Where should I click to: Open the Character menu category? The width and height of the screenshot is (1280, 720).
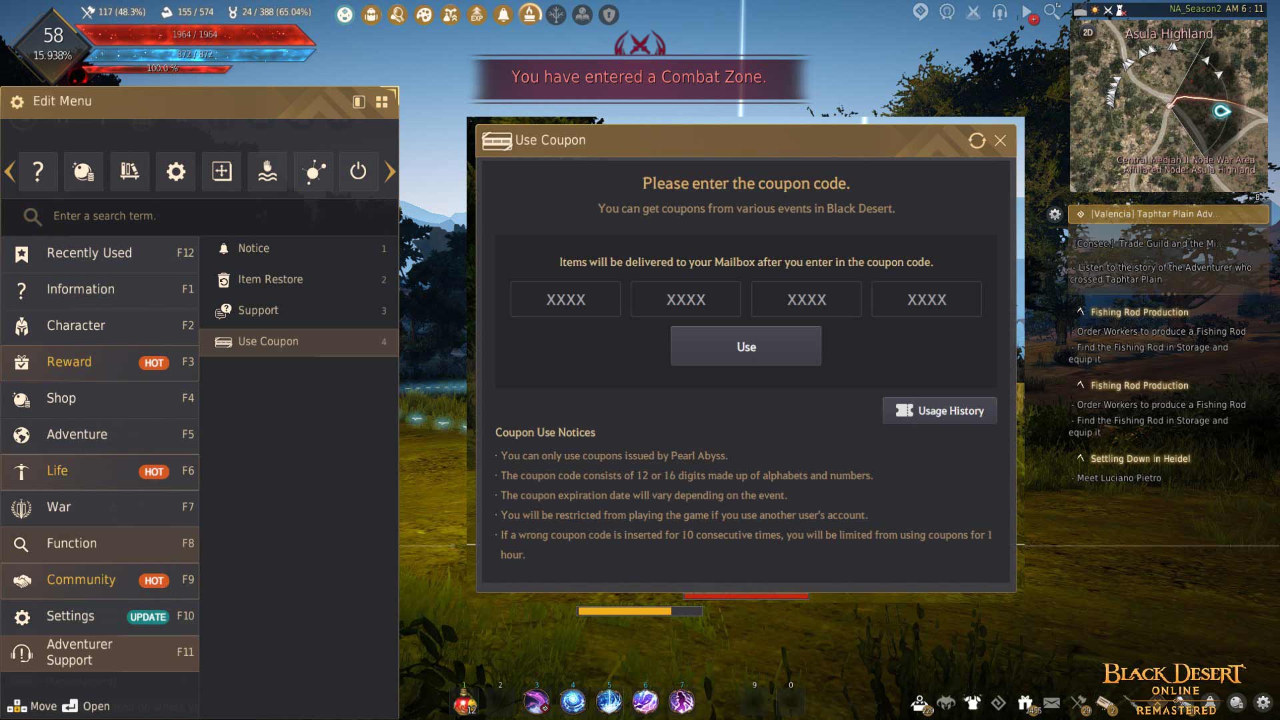coord(100,326)
